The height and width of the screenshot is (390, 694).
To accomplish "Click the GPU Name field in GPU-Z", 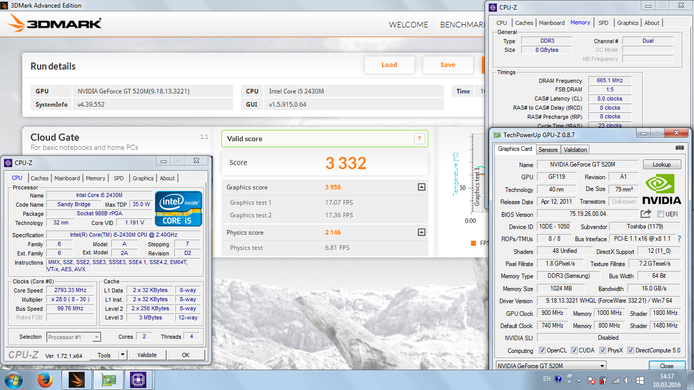I will coord(587,165).
